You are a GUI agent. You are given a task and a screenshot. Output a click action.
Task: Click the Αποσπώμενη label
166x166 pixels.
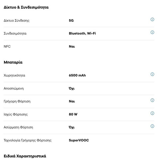14,88
